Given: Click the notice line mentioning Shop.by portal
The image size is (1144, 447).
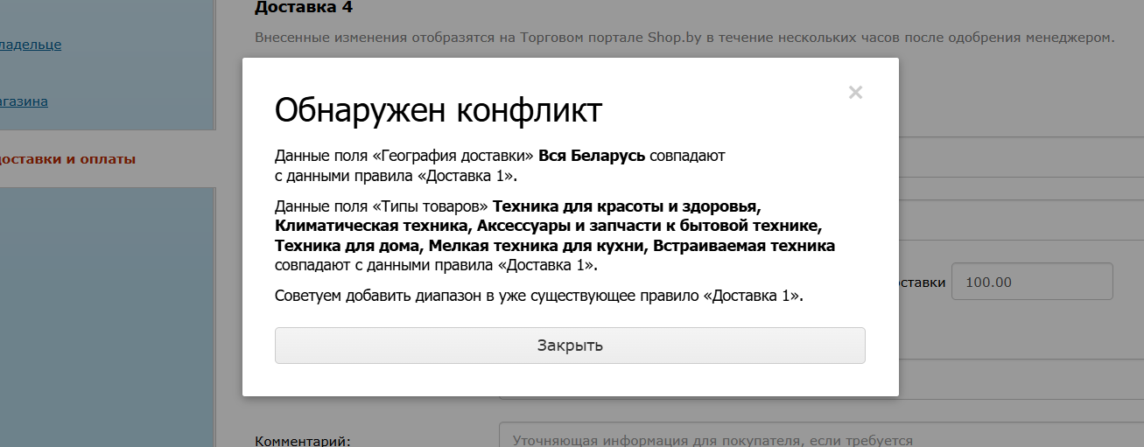Looking at the screenshot, I should (684, 37).
